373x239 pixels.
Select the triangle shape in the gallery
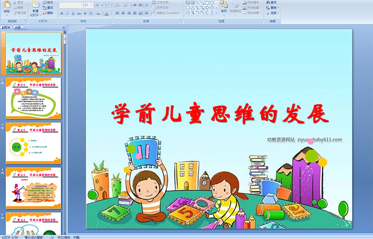coord(193,8)
